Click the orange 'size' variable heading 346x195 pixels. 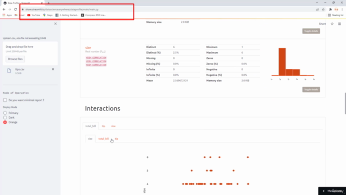click(88, 48)
